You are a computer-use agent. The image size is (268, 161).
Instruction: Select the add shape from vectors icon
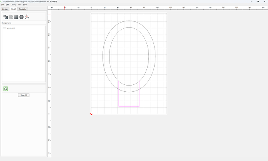coord(6,17)
